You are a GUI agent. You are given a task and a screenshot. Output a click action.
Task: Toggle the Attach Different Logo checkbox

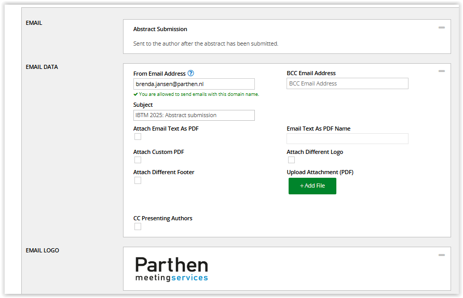(291, 160)
